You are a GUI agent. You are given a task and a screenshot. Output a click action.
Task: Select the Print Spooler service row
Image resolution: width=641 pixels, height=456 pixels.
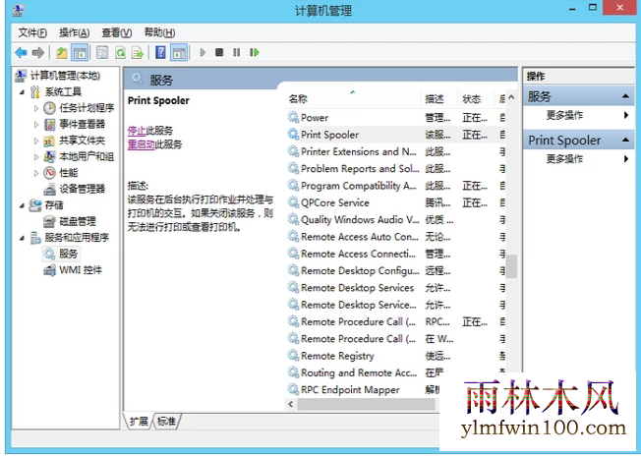[396, 135]
